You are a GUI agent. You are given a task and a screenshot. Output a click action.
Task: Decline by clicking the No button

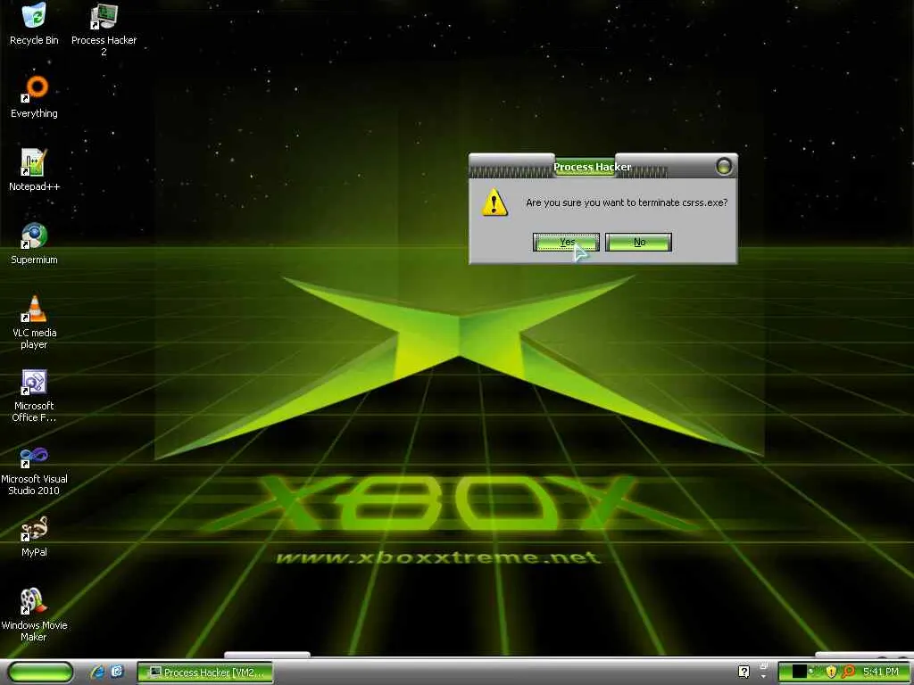pyautogui.click(x=639, y=243)
